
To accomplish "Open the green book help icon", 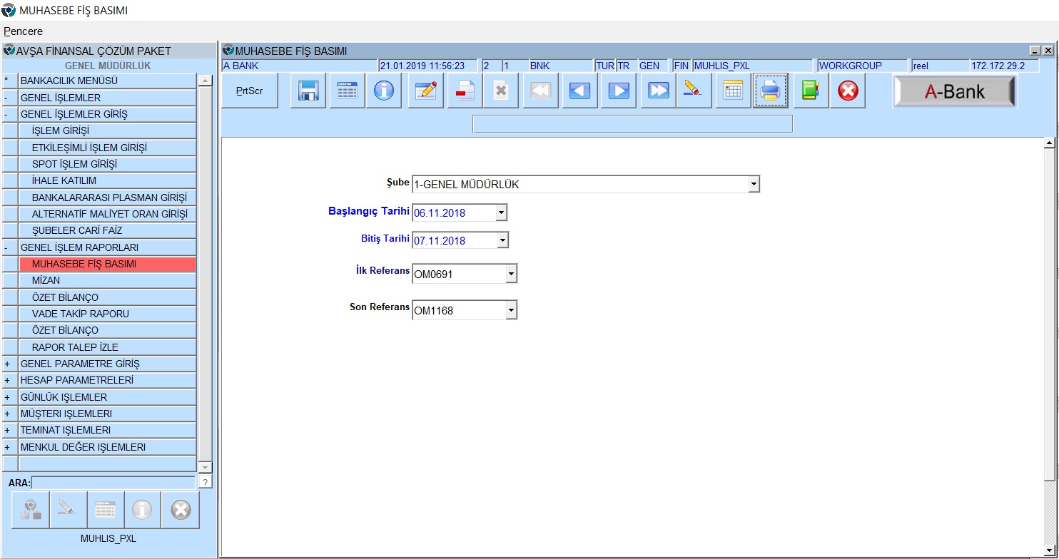I will (x=811, y=91).
